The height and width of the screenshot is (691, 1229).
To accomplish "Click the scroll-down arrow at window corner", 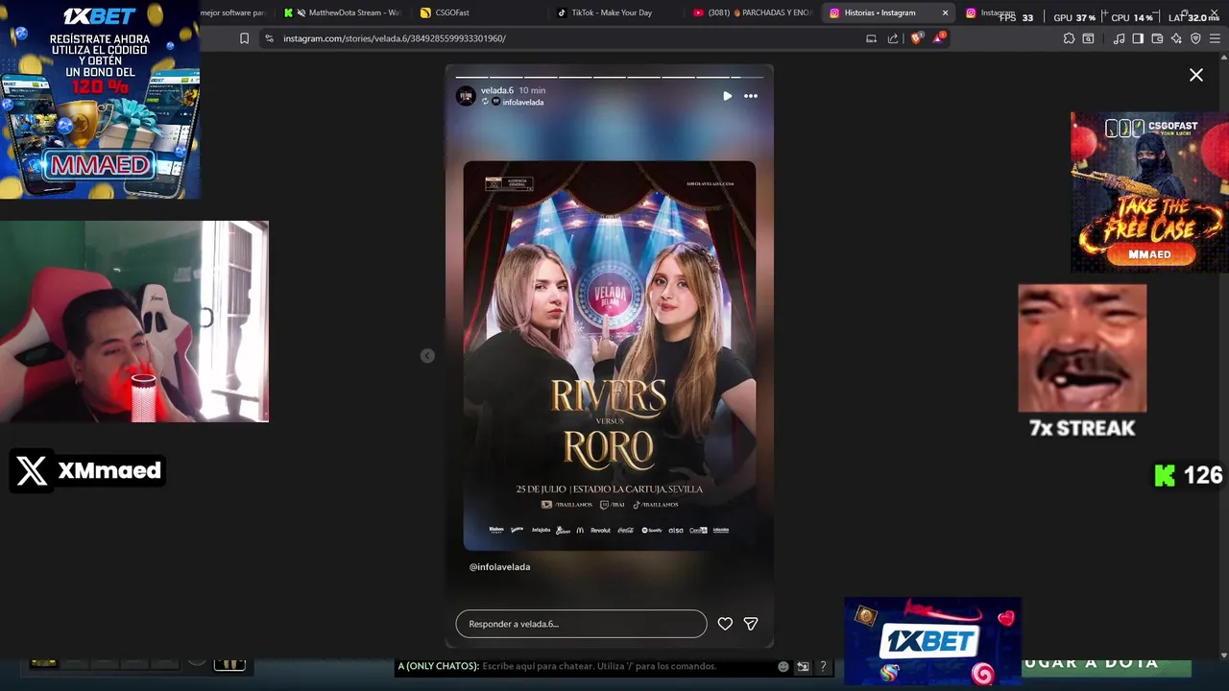I will (x=1223, y=655).
